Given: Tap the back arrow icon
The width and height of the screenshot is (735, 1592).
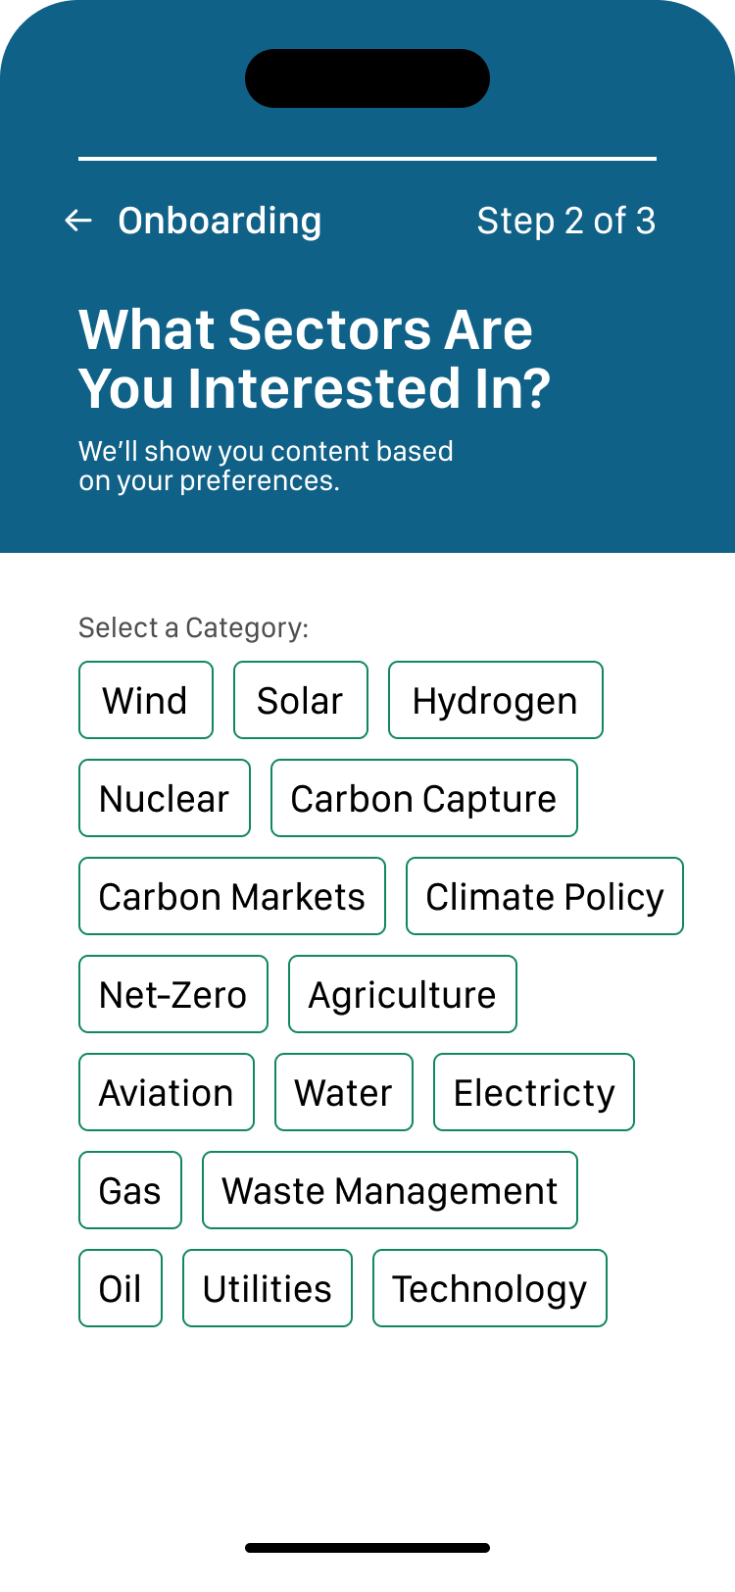Looking at the screenshot, I should click(x=78, y=221).
